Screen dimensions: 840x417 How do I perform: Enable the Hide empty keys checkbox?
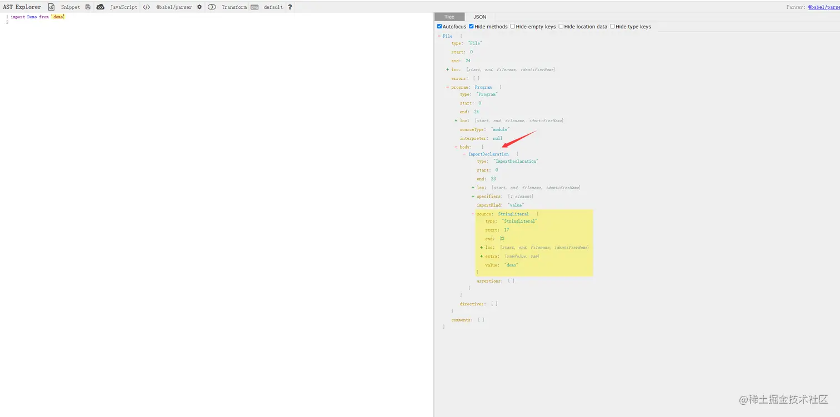513,27
